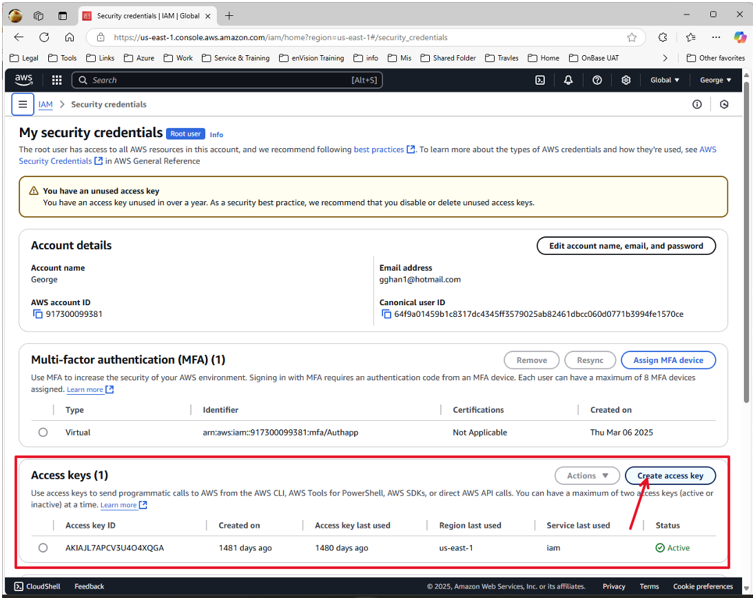The height and width of the screenshot is (598, 753).
Task: Toggle the IAM side navigation hamburger
Action: 23,104
